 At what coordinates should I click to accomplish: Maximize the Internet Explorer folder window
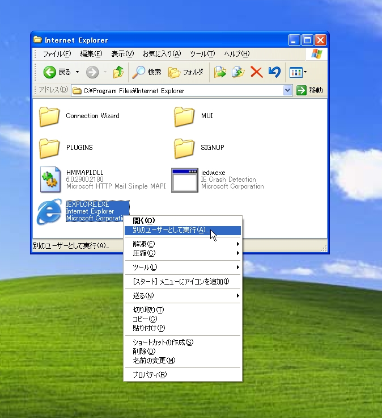pyautogui.click(x=307, y=40)
